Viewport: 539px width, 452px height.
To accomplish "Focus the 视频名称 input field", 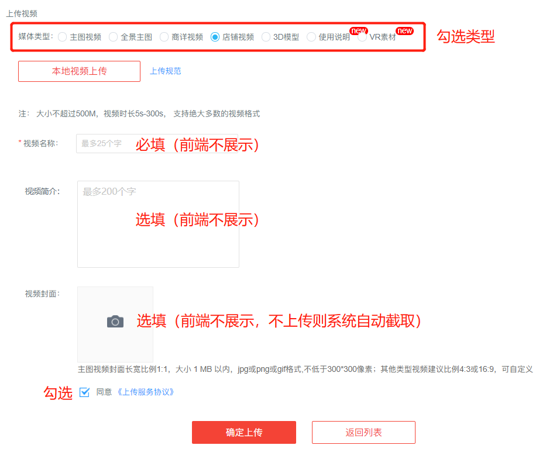I will pyautogui.click(x=157, y=144).
